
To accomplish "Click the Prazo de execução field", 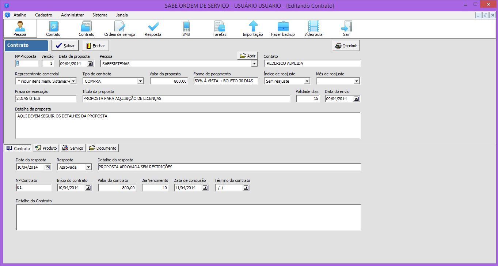I will (46, 99).
